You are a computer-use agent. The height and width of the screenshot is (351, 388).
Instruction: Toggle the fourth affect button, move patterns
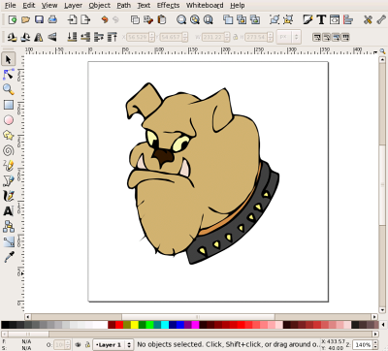click(345, 37)
